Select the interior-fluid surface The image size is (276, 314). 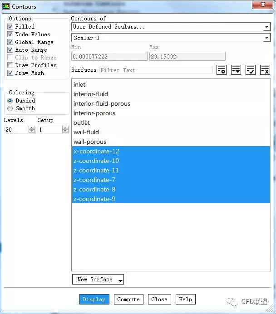[x=171, y=94]
